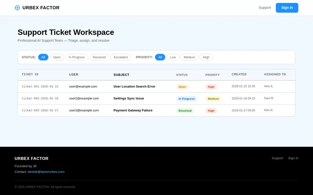The height and width of the screenshot is (195, 313).
Task: Open the Support link in the footer
Action: (277, 158)
